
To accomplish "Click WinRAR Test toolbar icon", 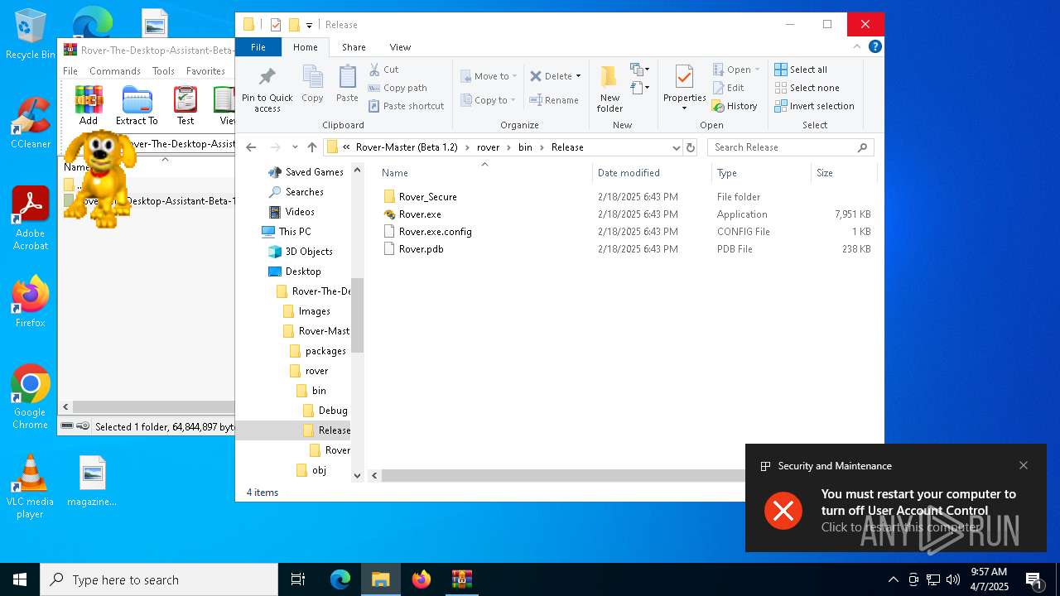I will pos(185,105).
